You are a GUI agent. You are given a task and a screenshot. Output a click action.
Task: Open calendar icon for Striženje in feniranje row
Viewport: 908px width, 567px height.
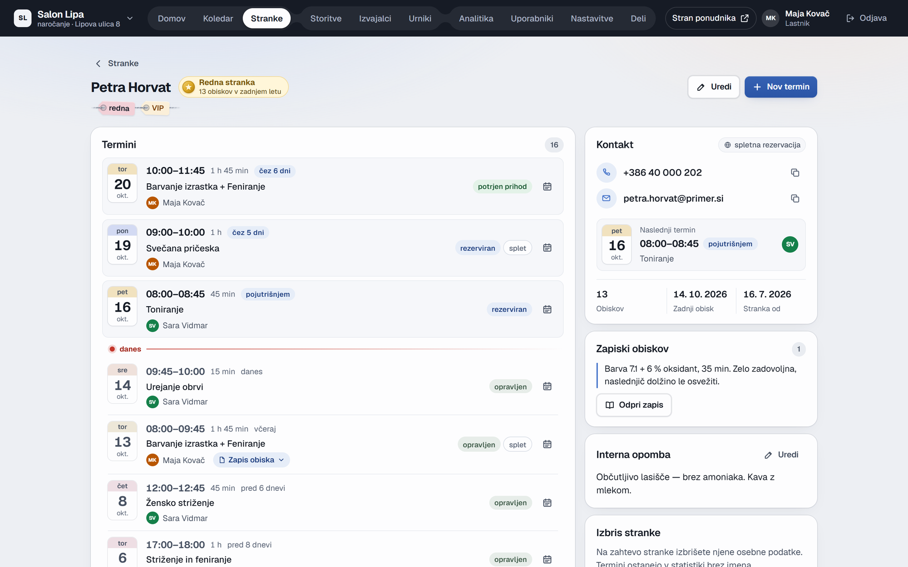(x=547, y=559)
